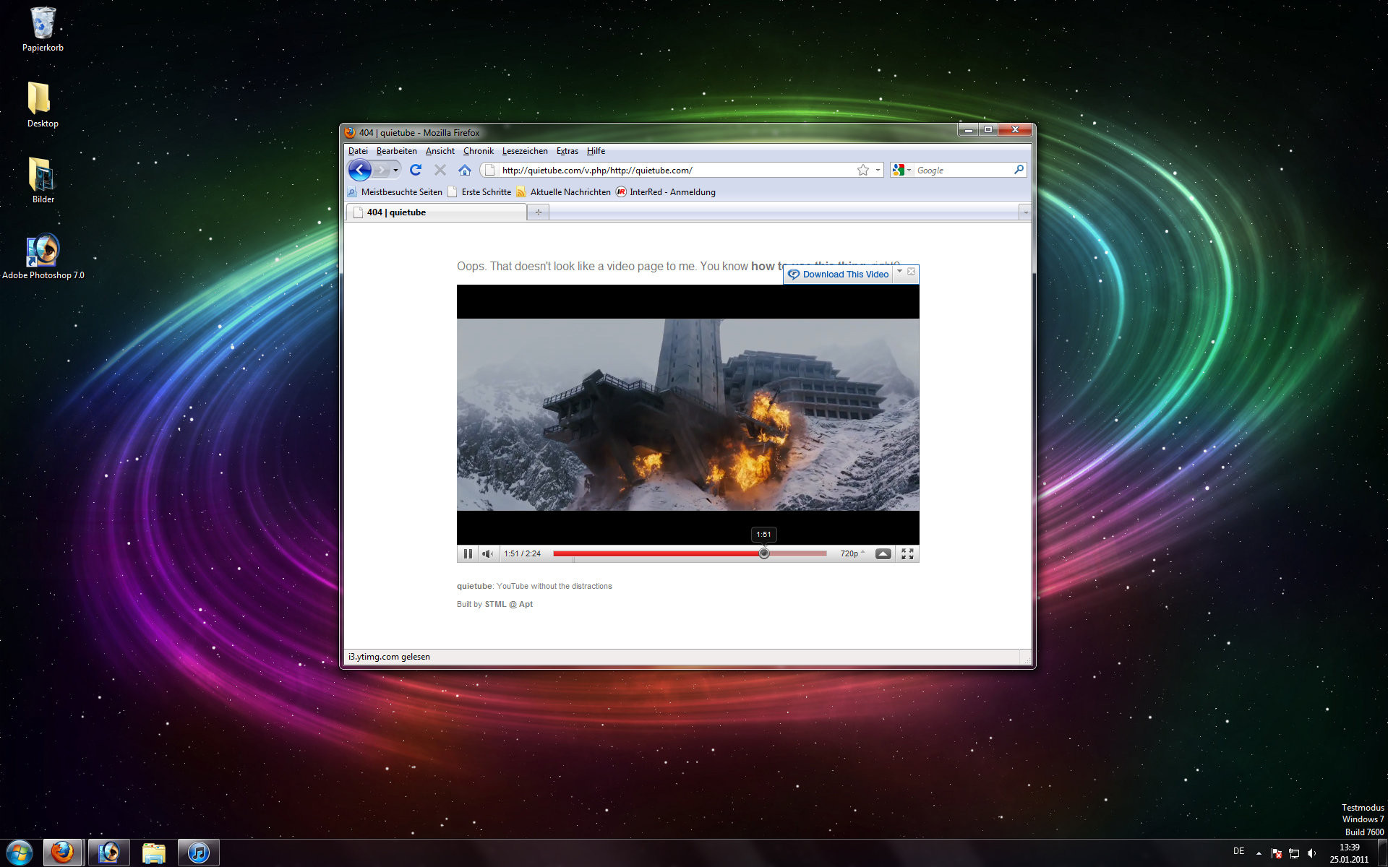Mute the video volume
Image resolution: width=1388 pixels, height=867 pixels.
[488, 553]
